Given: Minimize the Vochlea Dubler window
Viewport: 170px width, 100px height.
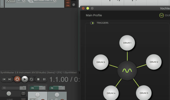Looking at the screenshot, I should (88, 8).
